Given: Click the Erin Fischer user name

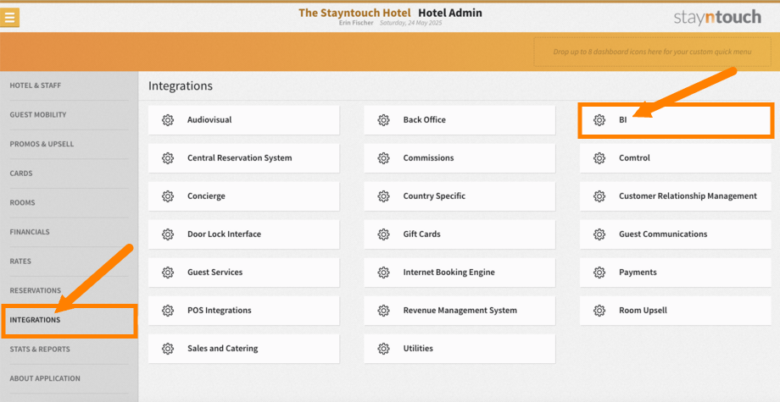Looking at the screenshot, I should click(x=356, y=23).
